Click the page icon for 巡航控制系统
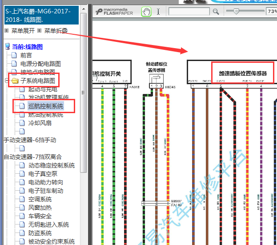 pos(22,106)
